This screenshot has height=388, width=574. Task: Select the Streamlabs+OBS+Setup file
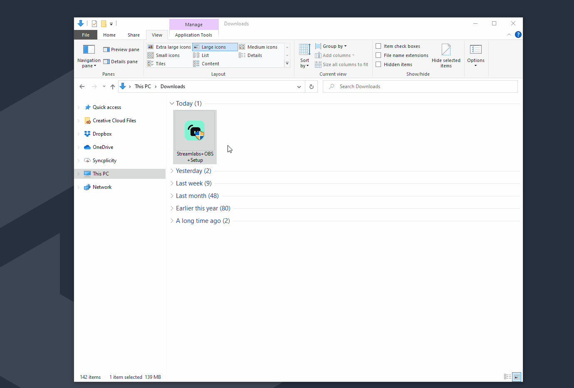(195, 131)
